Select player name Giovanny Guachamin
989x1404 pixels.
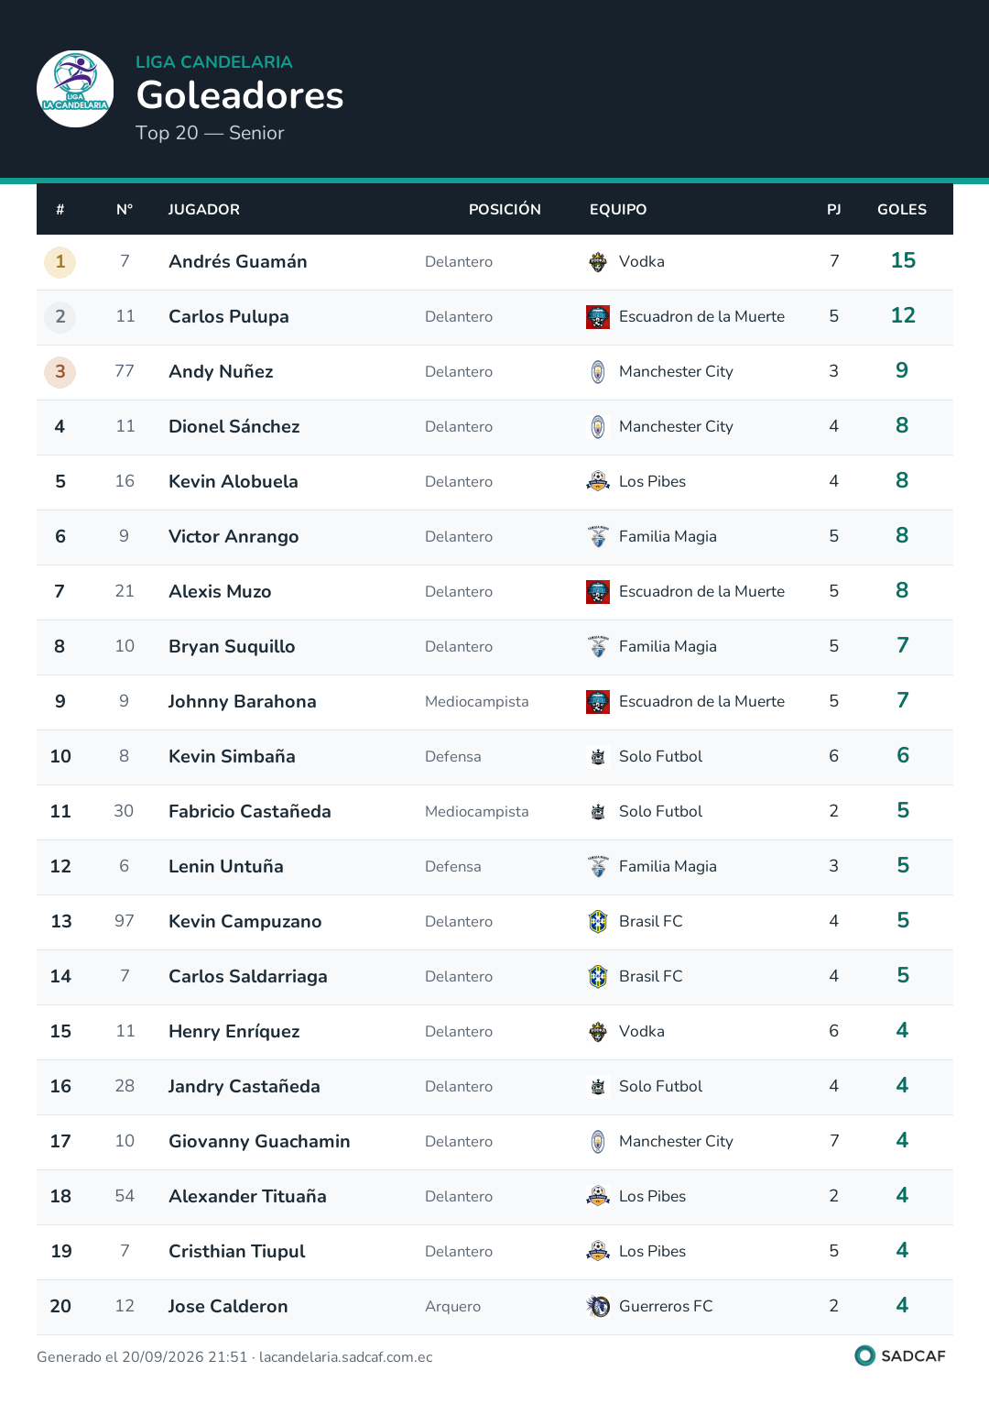(259, 1141)
